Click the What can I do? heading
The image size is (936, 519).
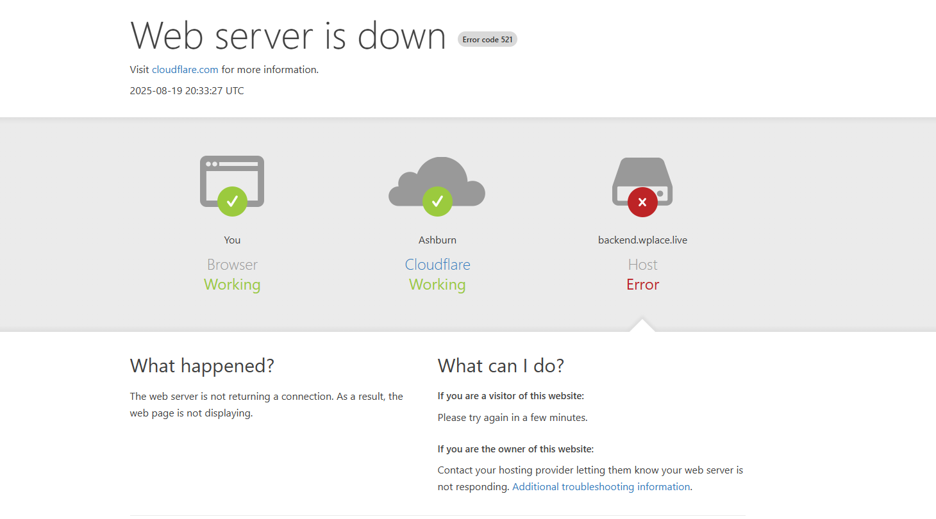[x=501, y=366]
